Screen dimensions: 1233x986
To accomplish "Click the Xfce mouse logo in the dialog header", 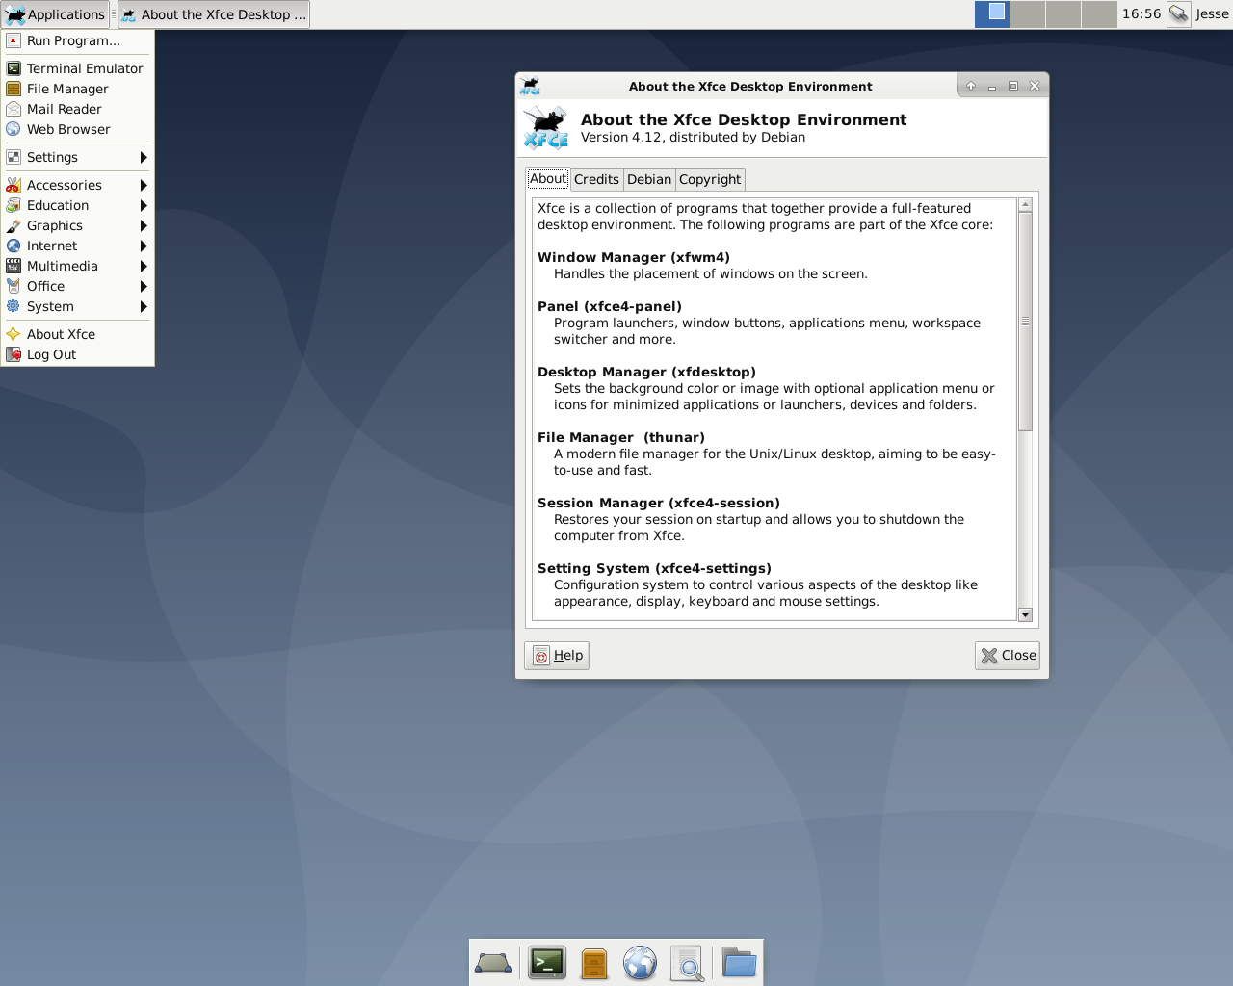I will coord(546,127).
